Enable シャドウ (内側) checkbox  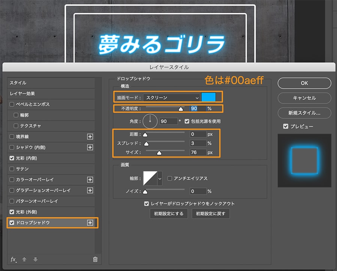pyautogui.click(x=12, y=147)
